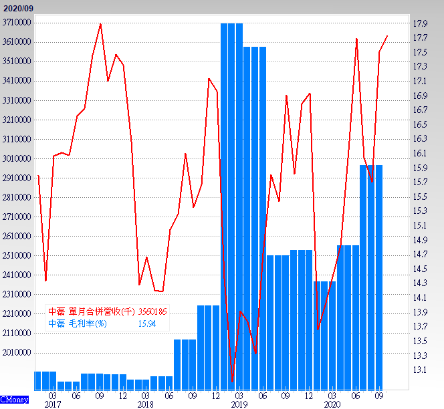The width and height of the screenshot is (444, 409).
Task: Click the red line lowest trough in early 2019
Action: click(x=233, y=381)
